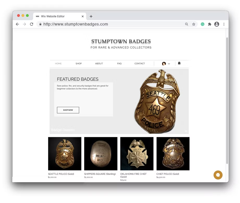Open the Chrome profile avatar icon

217,24
